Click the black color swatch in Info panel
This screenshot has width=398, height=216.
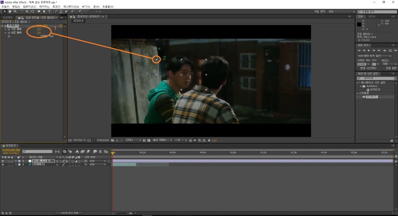click(359, 24)
